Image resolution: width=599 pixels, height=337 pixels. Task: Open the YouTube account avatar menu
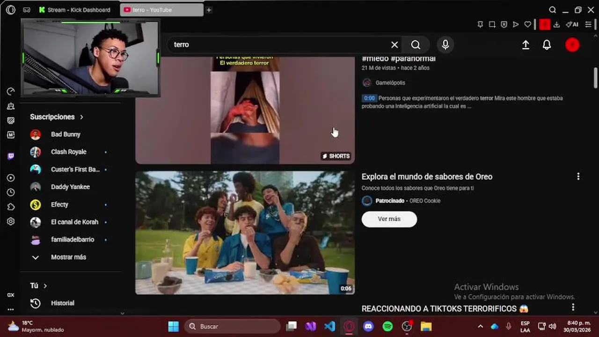572,44
